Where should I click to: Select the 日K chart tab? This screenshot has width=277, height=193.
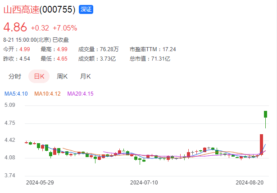39,76
